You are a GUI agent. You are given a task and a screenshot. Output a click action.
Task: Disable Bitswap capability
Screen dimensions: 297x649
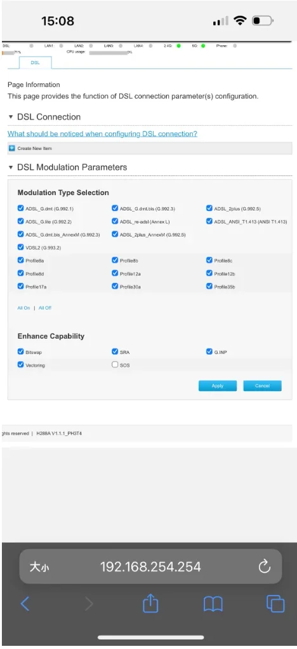pyautogui.click(x=21, y=352)
